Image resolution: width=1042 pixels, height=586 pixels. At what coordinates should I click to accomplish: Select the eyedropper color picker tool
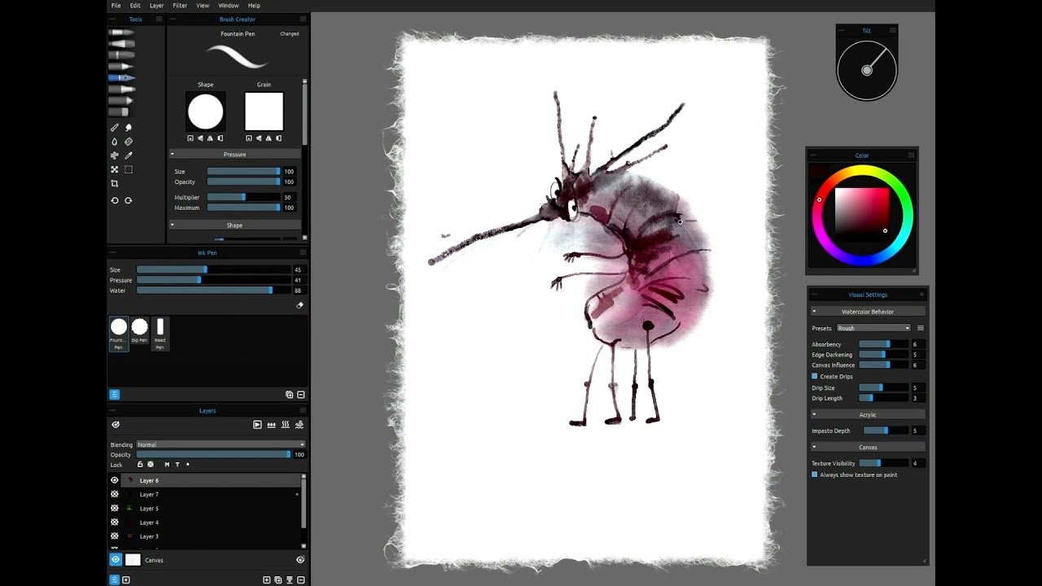tap(129, 155)
